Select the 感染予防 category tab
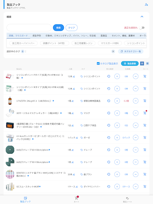Image resolution: width=153 pixels, height=204 pixels. [x=37, y=35]
